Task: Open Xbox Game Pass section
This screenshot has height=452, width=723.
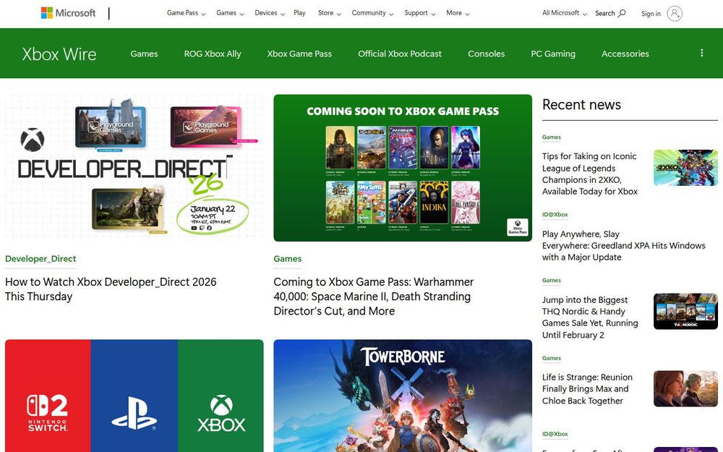Action: [x=299, y=54]
